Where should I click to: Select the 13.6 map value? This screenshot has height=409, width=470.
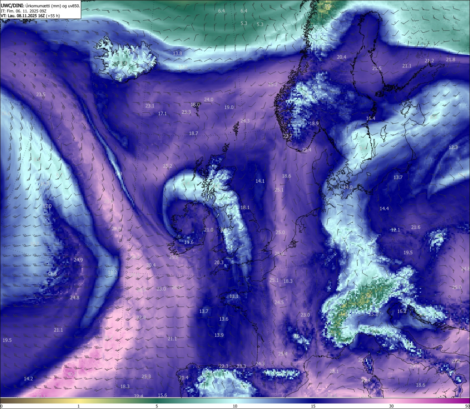[224, 319]
